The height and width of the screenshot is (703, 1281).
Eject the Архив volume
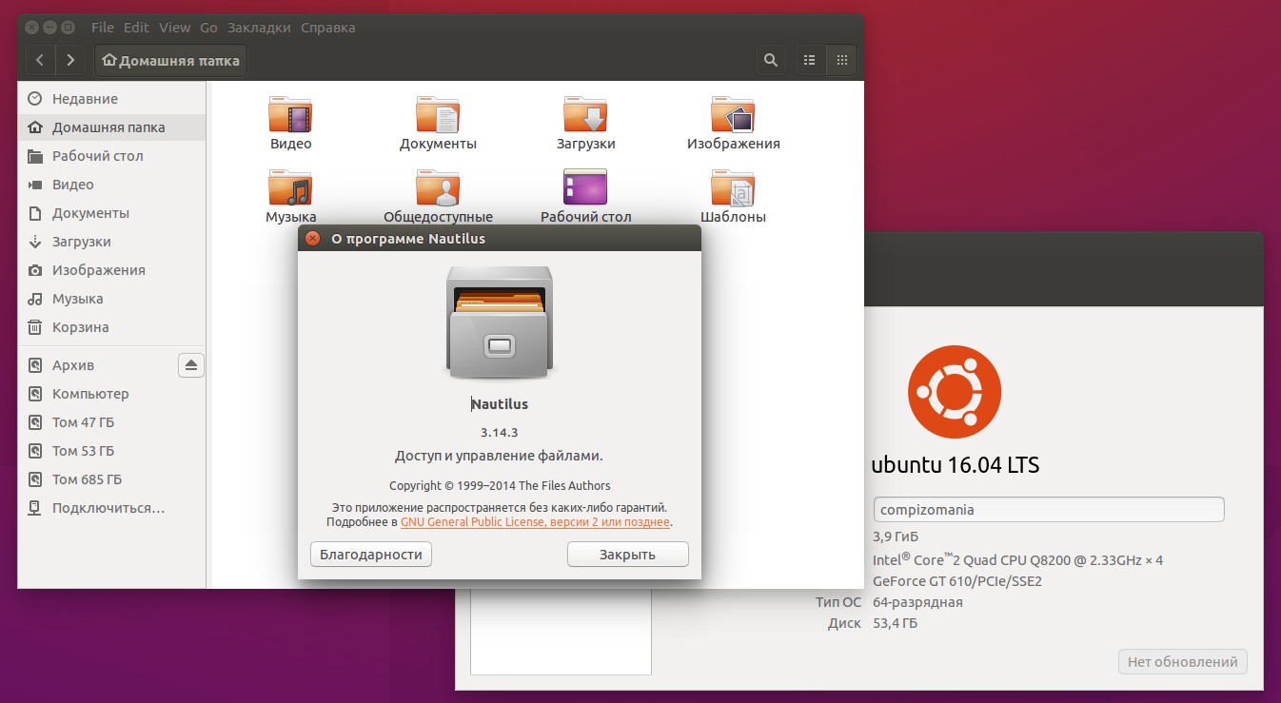tap(191, 365)
